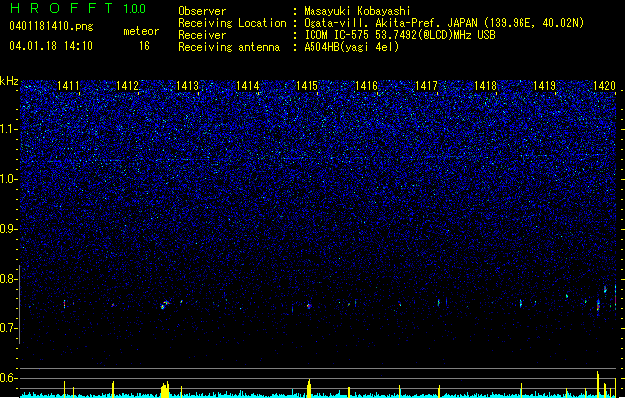Click the 1413 time marker
The height and width of the screenshot is (398, 626).
coord(187,86)
